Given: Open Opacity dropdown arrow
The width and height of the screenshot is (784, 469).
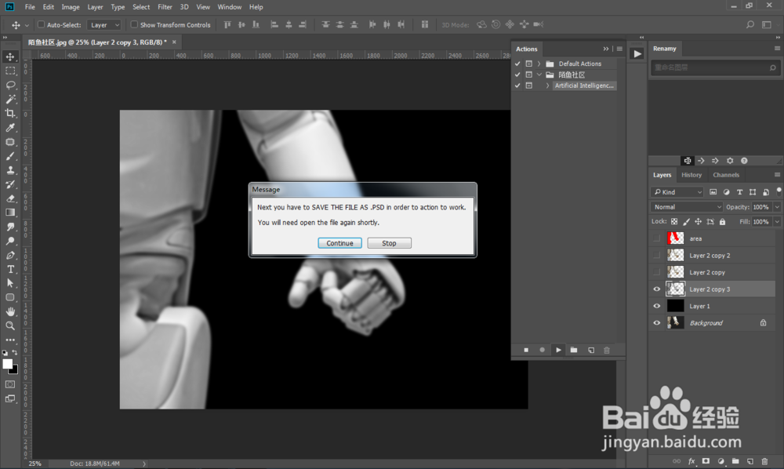Looking at the screenshot, I should coord(777,207).
